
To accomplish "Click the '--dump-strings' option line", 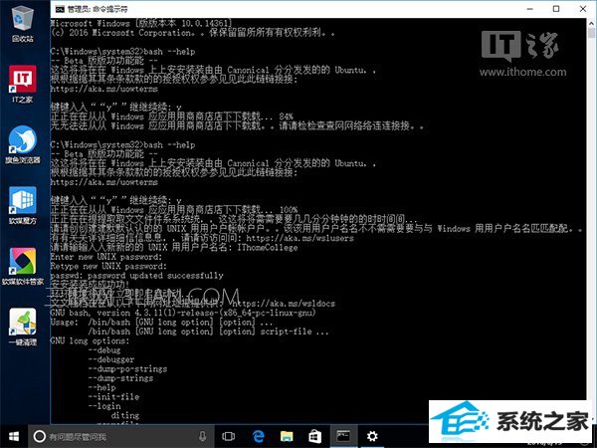I will point(120,378).
